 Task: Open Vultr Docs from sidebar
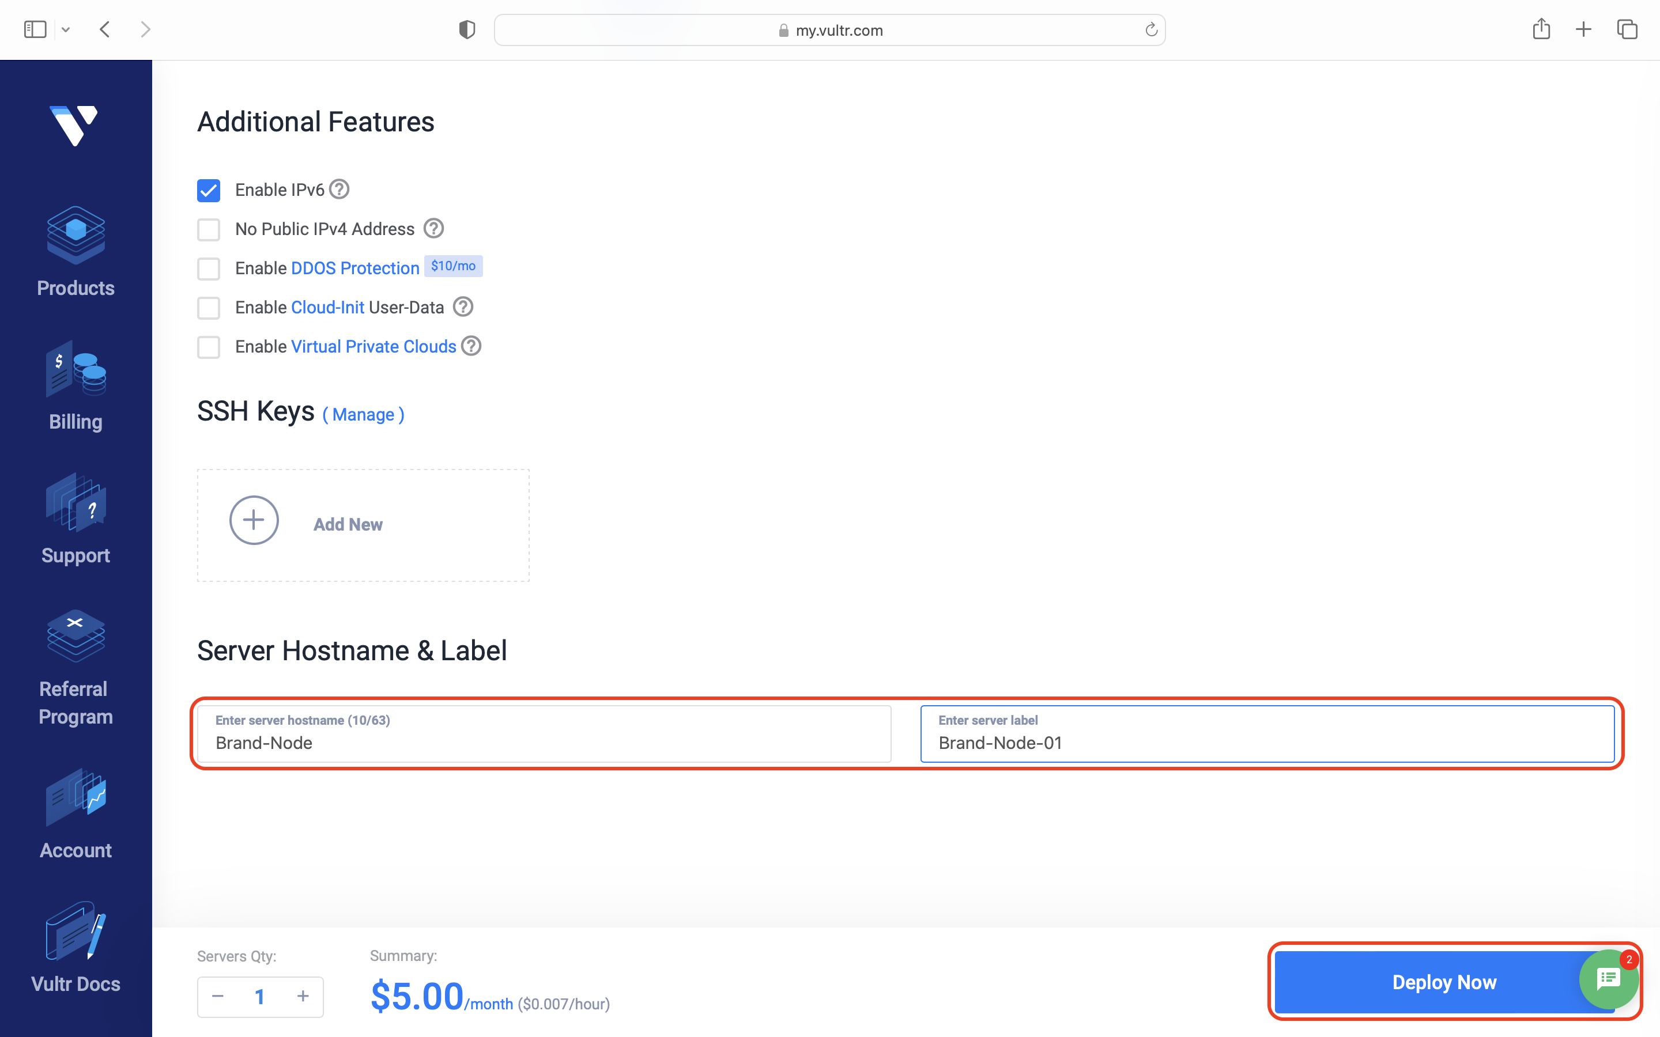[x=76, y=948]
